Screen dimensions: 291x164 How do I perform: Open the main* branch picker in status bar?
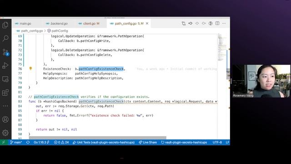click(x=16, y=143)
